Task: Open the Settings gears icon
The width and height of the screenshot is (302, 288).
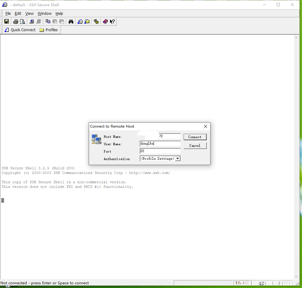Action: 96,21
